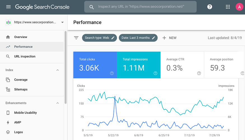The height and width of the screenshot is (140, 245).
Task: Toggle the Total impressions metric card
Action: click(139, 65)
